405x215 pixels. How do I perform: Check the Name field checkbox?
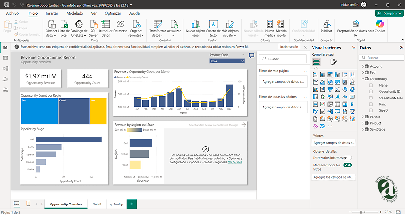click(x=371, y=85)
